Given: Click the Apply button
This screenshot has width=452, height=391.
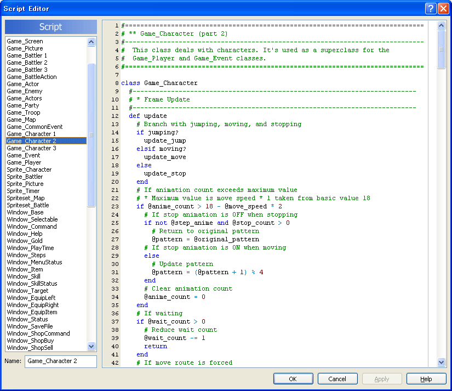Looking at the screenshot, I should [x=382, y=378].
